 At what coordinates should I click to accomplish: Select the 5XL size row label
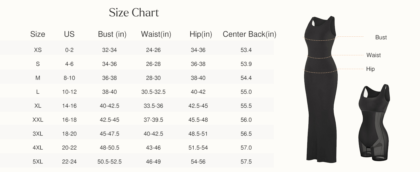click(x=38, y=162)
